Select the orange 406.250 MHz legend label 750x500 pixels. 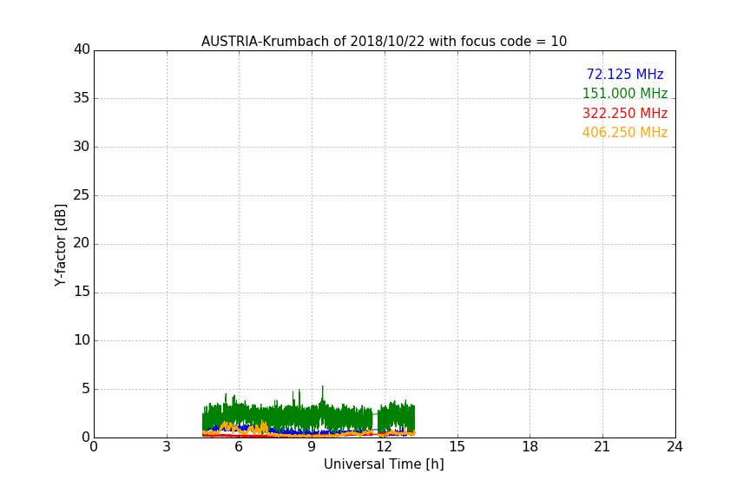pos(625,133)
